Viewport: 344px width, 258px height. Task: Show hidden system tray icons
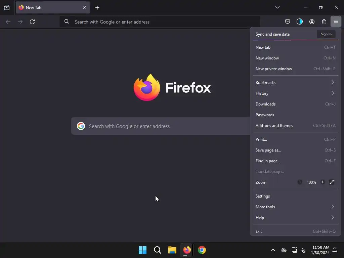[273, 250]
